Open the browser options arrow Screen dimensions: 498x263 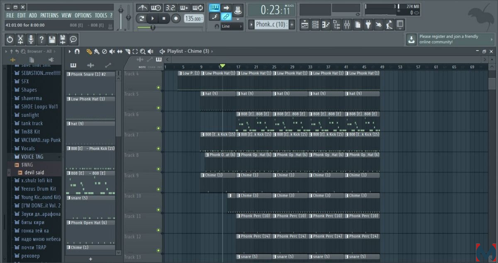(6, 51)
